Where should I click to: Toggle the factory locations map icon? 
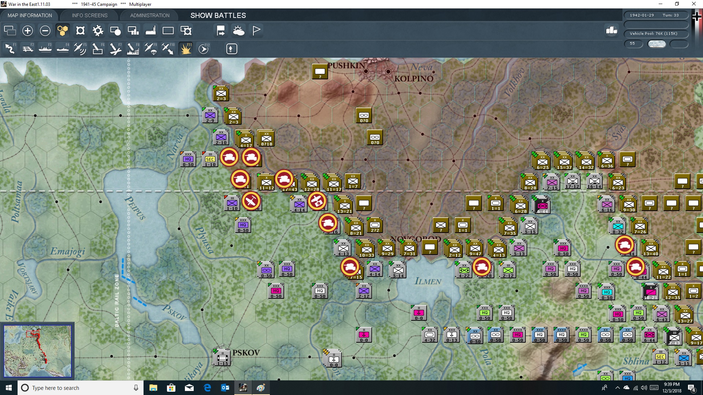click(150, 31)
